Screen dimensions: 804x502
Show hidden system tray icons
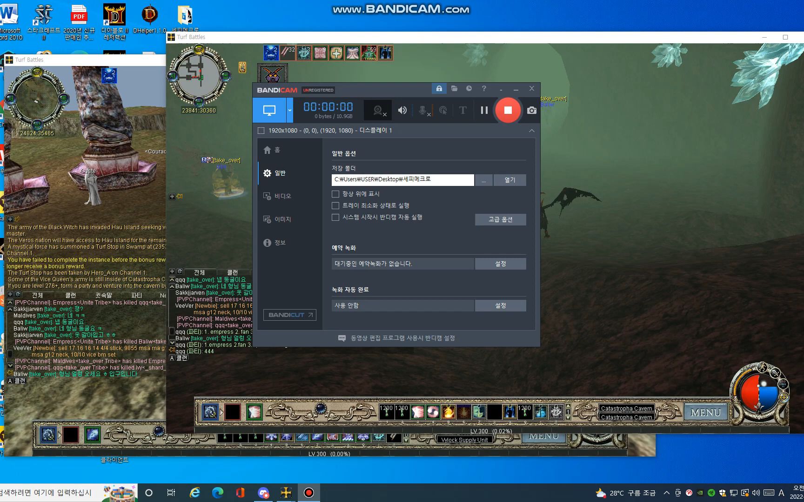pyautogui.click(x=666, y=493)
